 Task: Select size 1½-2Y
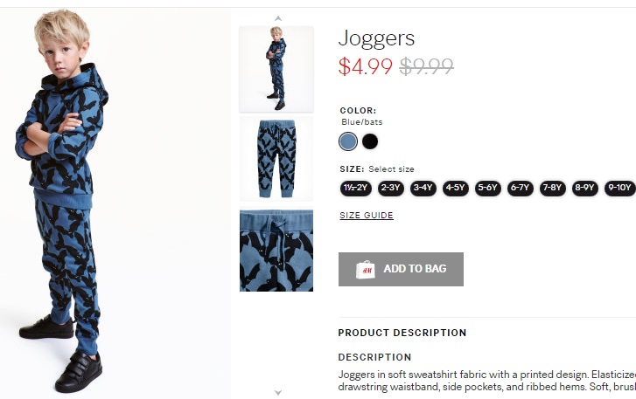[x=356, y=189]
